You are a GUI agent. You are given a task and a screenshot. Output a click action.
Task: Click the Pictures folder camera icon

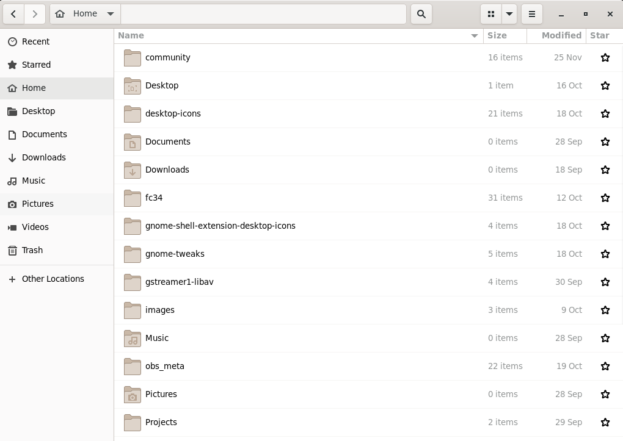pyautogui.click(x=133, y=395)
